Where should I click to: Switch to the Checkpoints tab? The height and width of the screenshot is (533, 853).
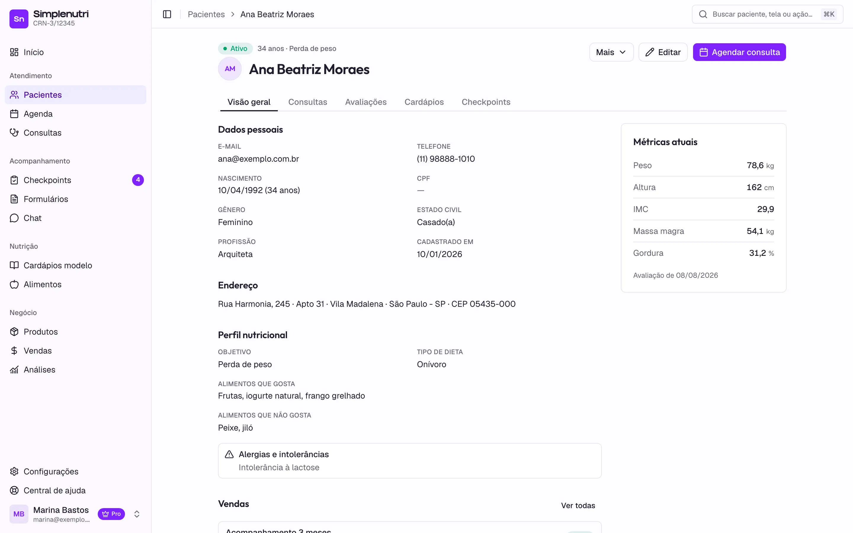pos(486,102)
